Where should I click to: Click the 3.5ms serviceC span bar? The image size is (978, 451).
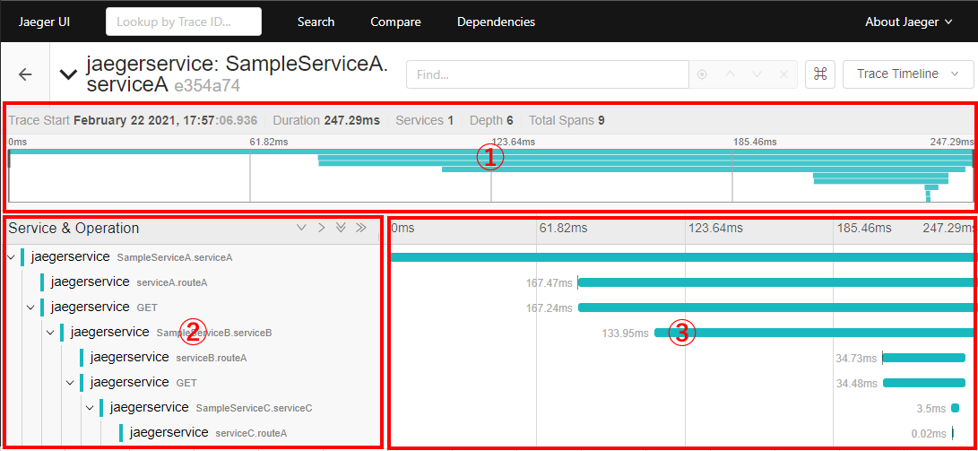click(x=955, y=408)
